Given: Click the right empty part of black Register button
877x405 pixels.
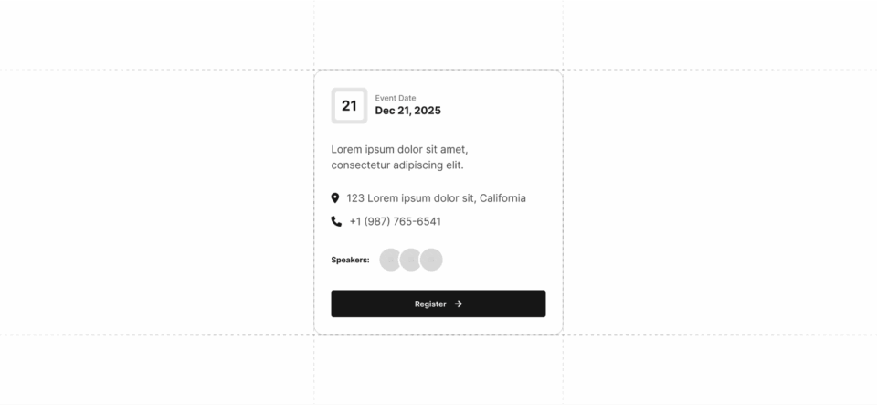Looking at the screenshot, I should 505,304.
